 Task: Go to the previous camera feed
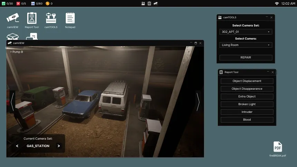pos(12,102)
